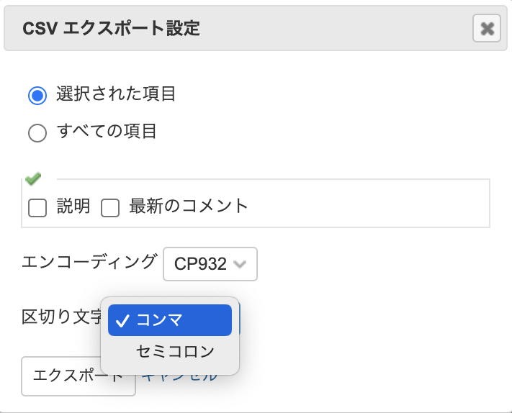Pick コンマ from the delimiter list
This screenshot has height=413, width=512.
click(x=169, y=320)
